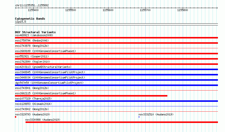Image resolution: width=225 pixels, height=132 pixels.
Task: Click the red bar under nsv3330988
Action: click(122, 122)
